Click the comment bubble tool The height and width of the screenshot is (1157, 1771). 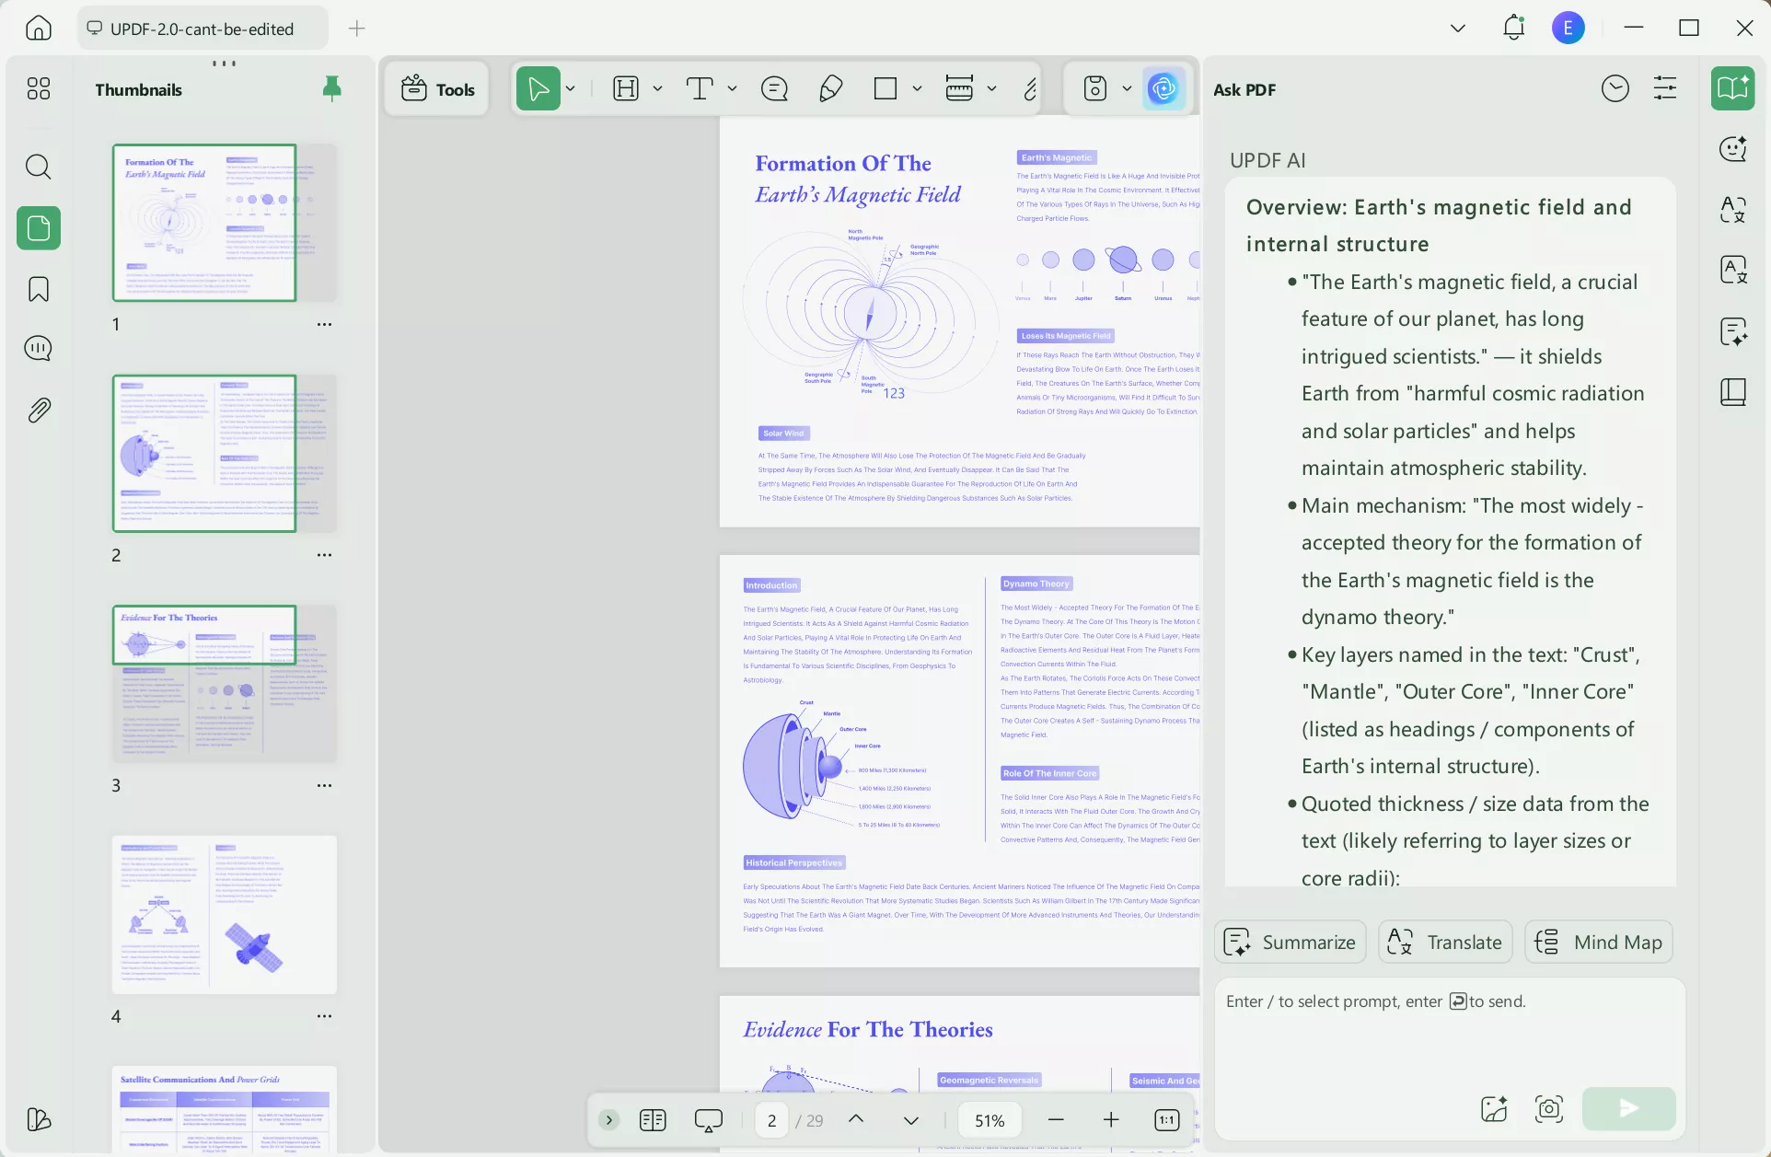(774, 89)
